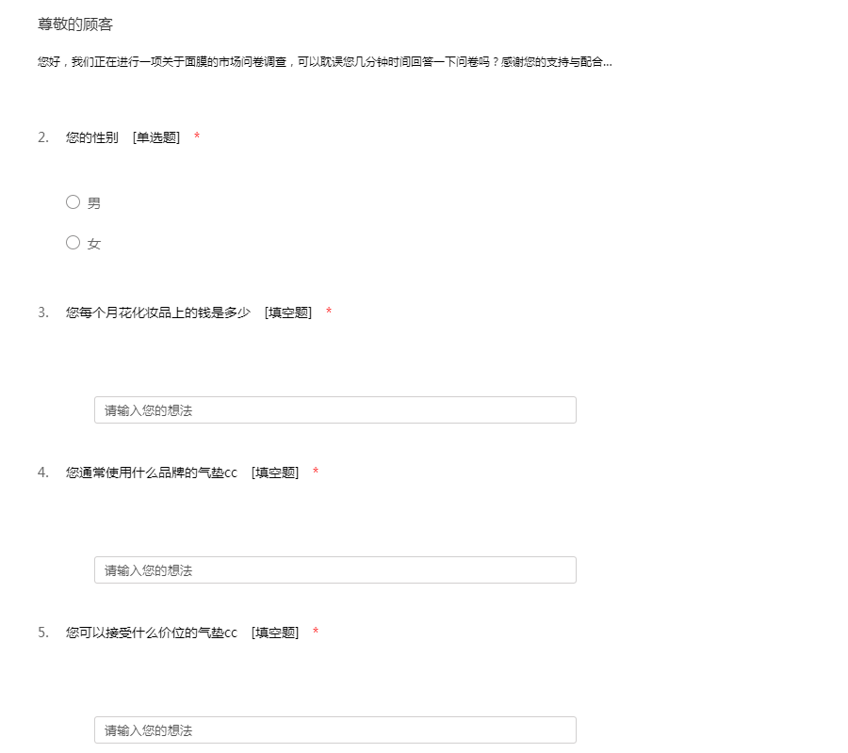Focus the monthly cosmetics spending input field
The height and width of the screenshot is (753, 848).
[x=334, y=410]
